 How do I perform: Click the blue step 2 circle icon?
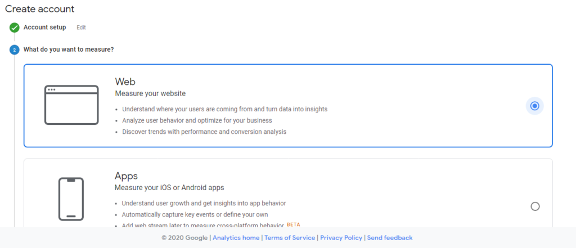14,49
